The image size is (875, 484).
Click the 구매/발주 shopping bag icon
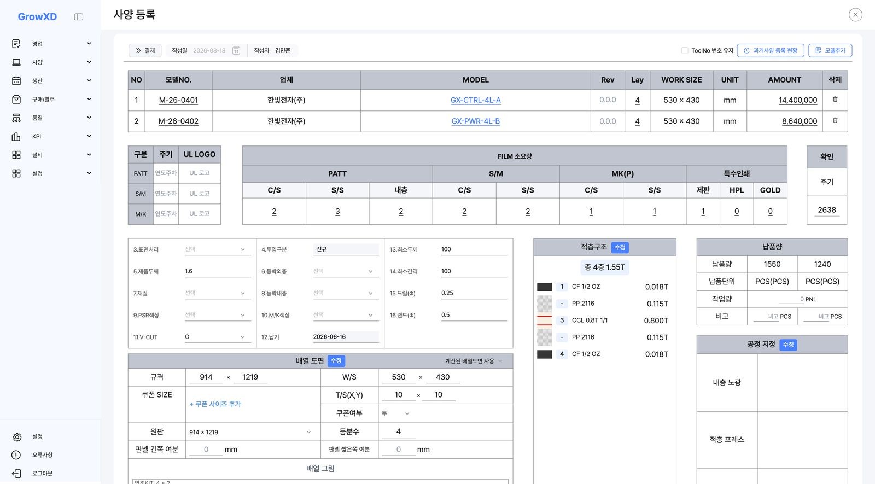(16, 100)
